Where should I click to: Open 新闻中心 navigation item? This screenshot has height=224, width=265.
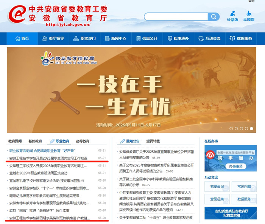(x=115, y=39)
